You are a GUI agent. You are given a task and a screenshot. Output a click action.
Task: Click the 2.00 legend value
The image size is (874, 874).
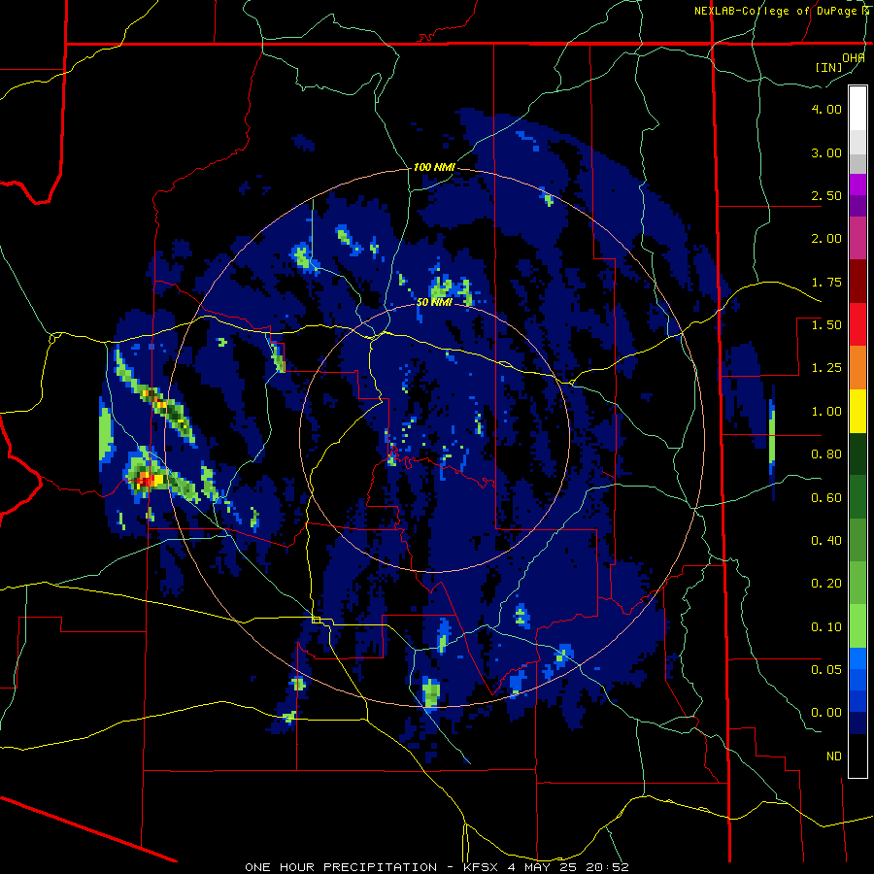click(826, 239)
